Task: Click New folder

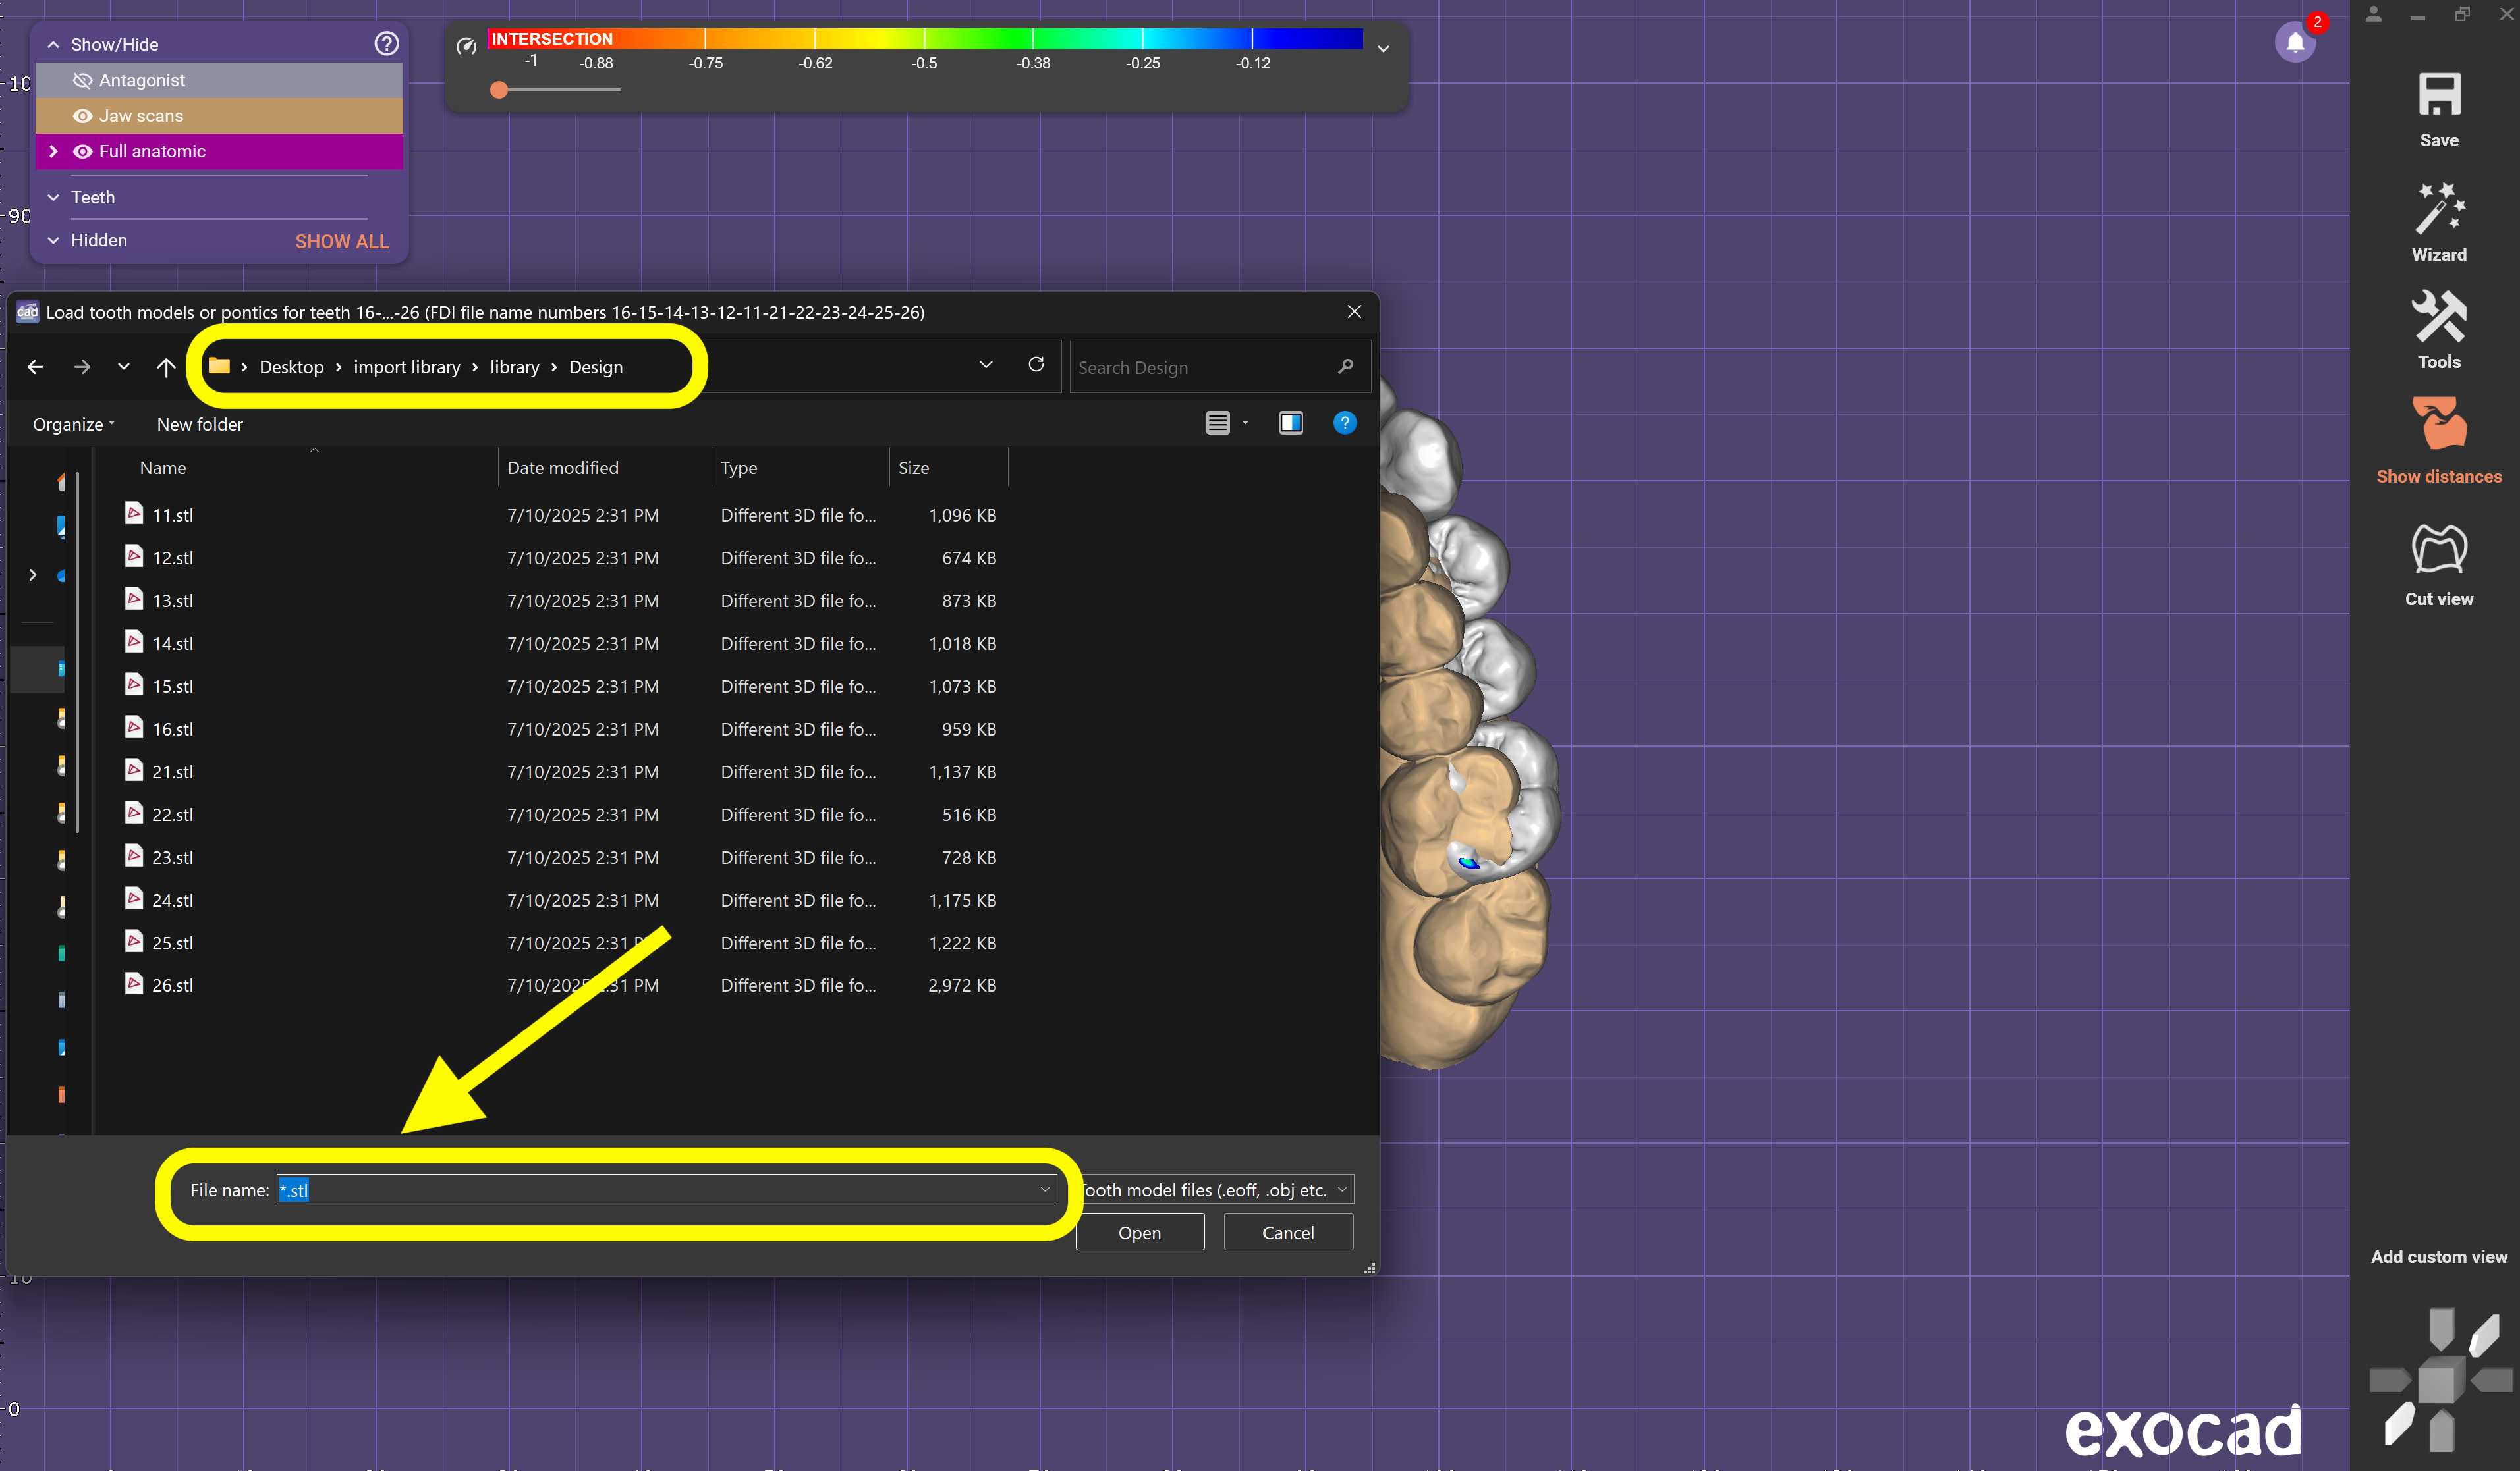Action: [x=199, y=425]
